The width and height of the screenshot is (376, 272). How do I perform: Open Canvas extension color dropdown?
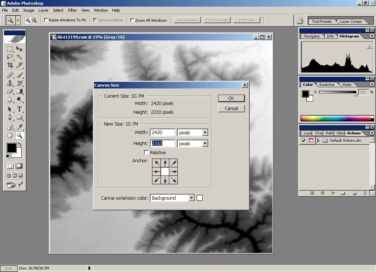pyautogui.click(x=191, y=198)
